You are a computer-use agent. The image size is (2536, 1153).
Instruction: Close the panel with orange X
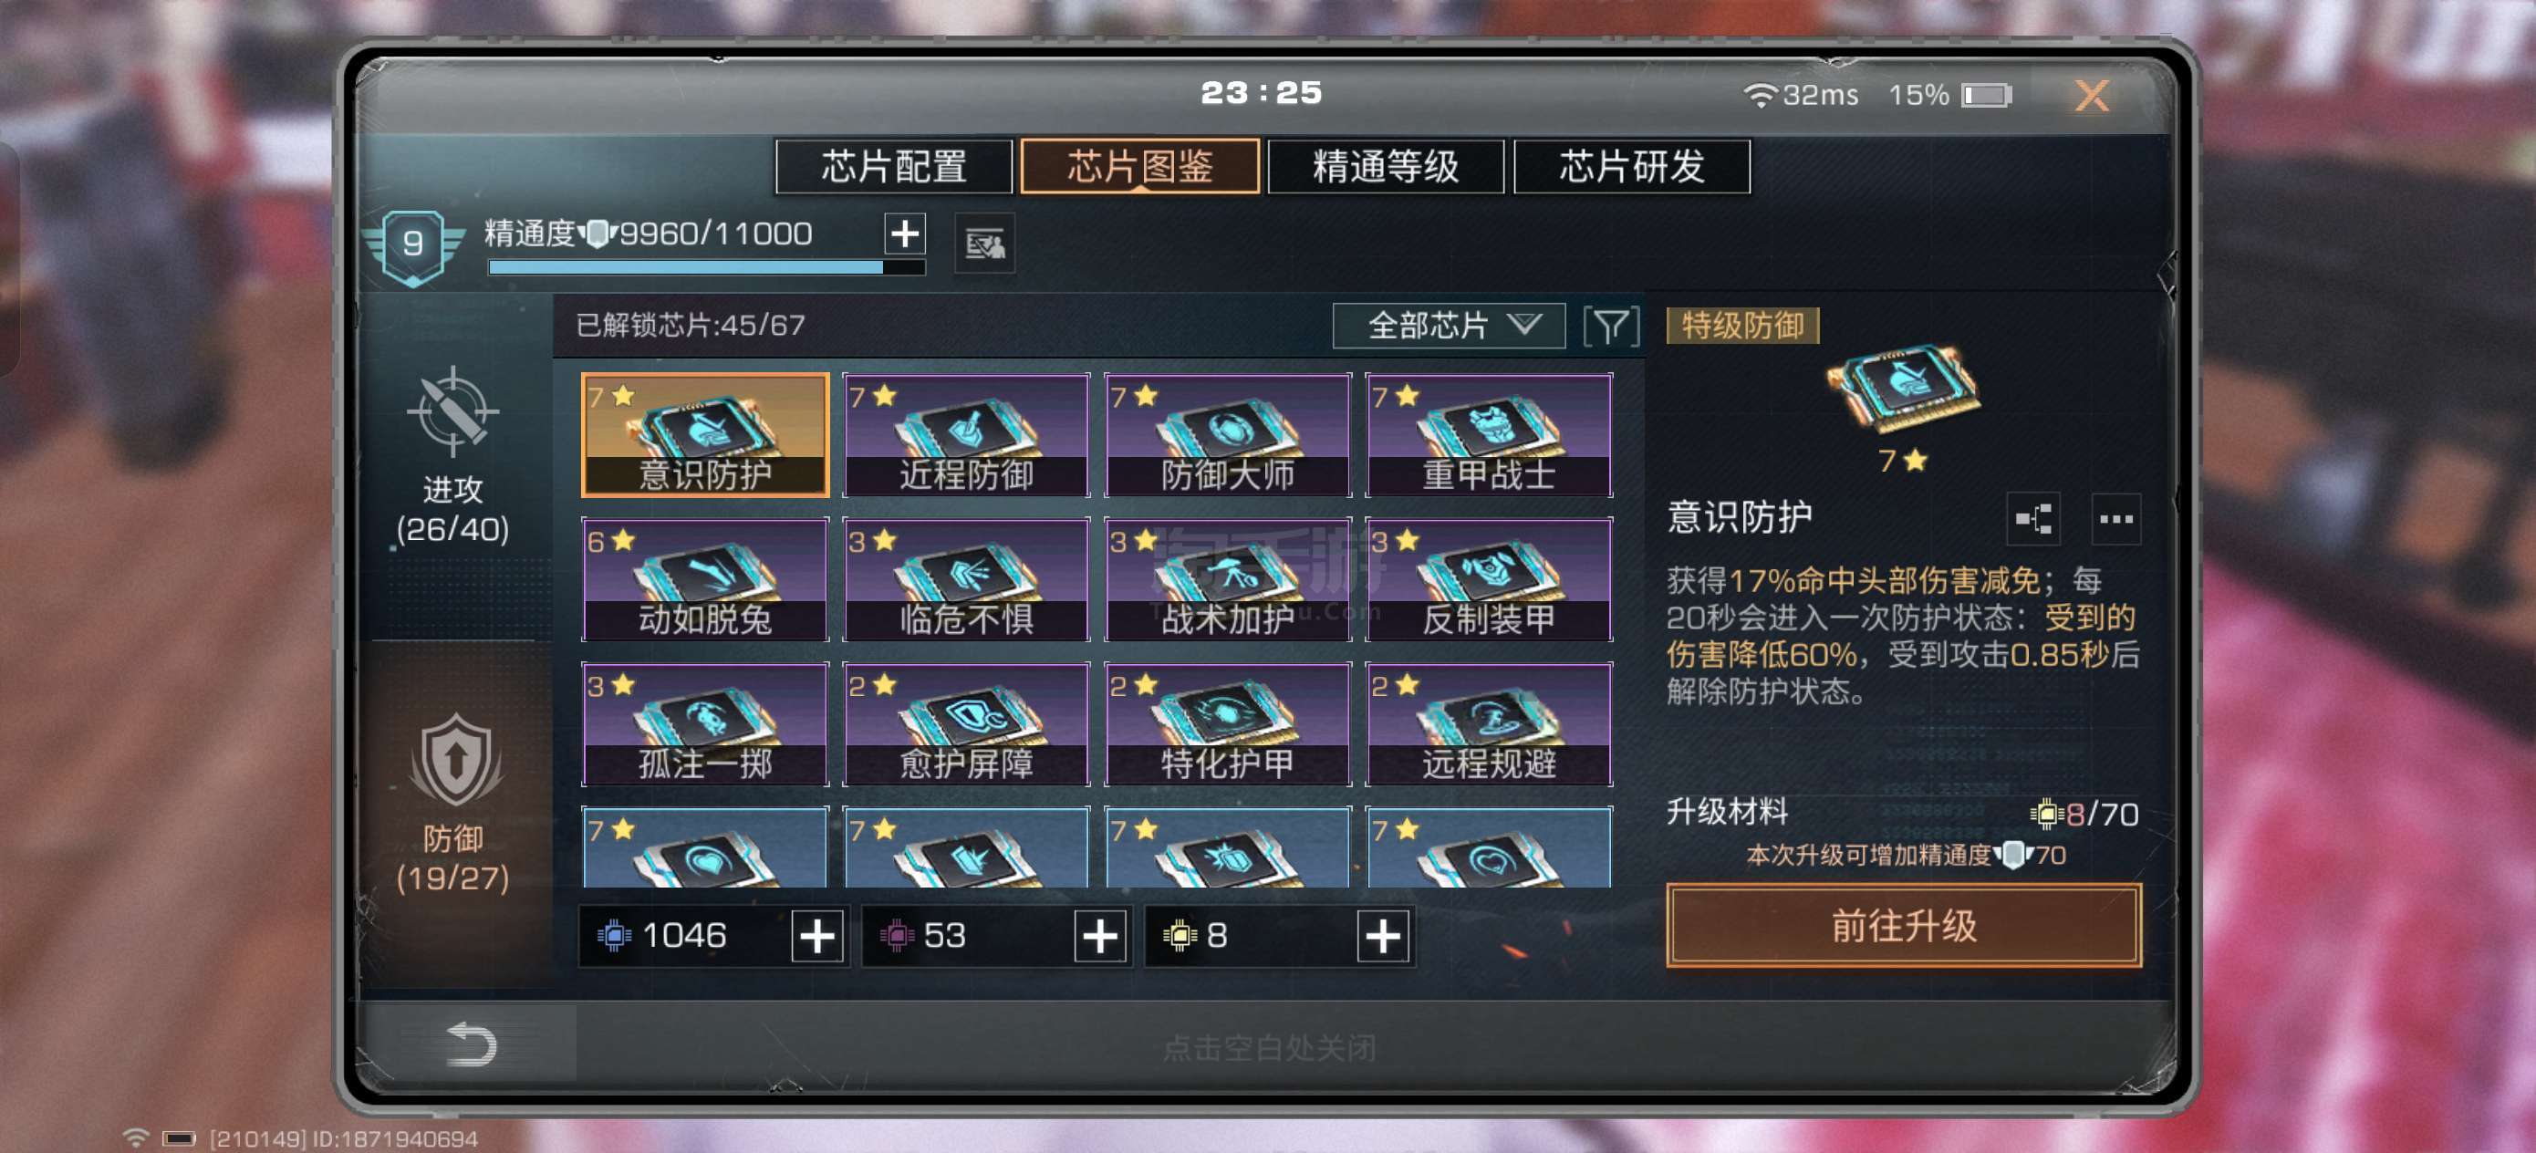point(2091,96)
